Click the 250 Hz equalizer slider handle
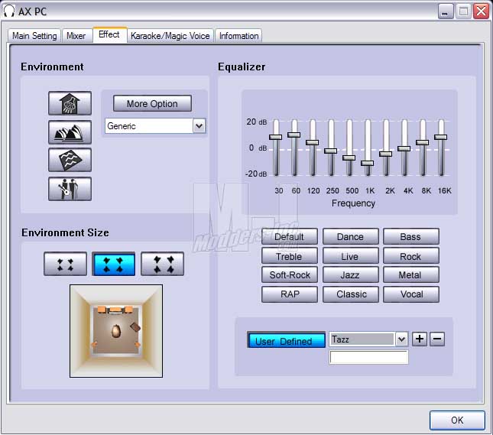Viewport: 493px width, 435px height. 330,151
